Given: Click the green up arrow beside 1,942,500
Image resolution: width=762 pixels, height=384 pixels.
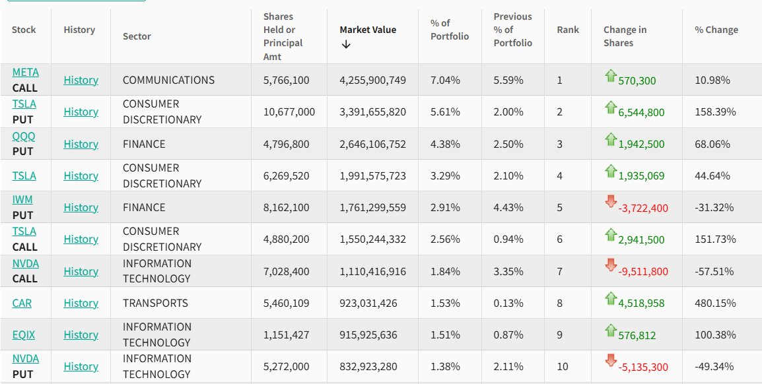Looking at the screenshot, I should coord(610,139).
